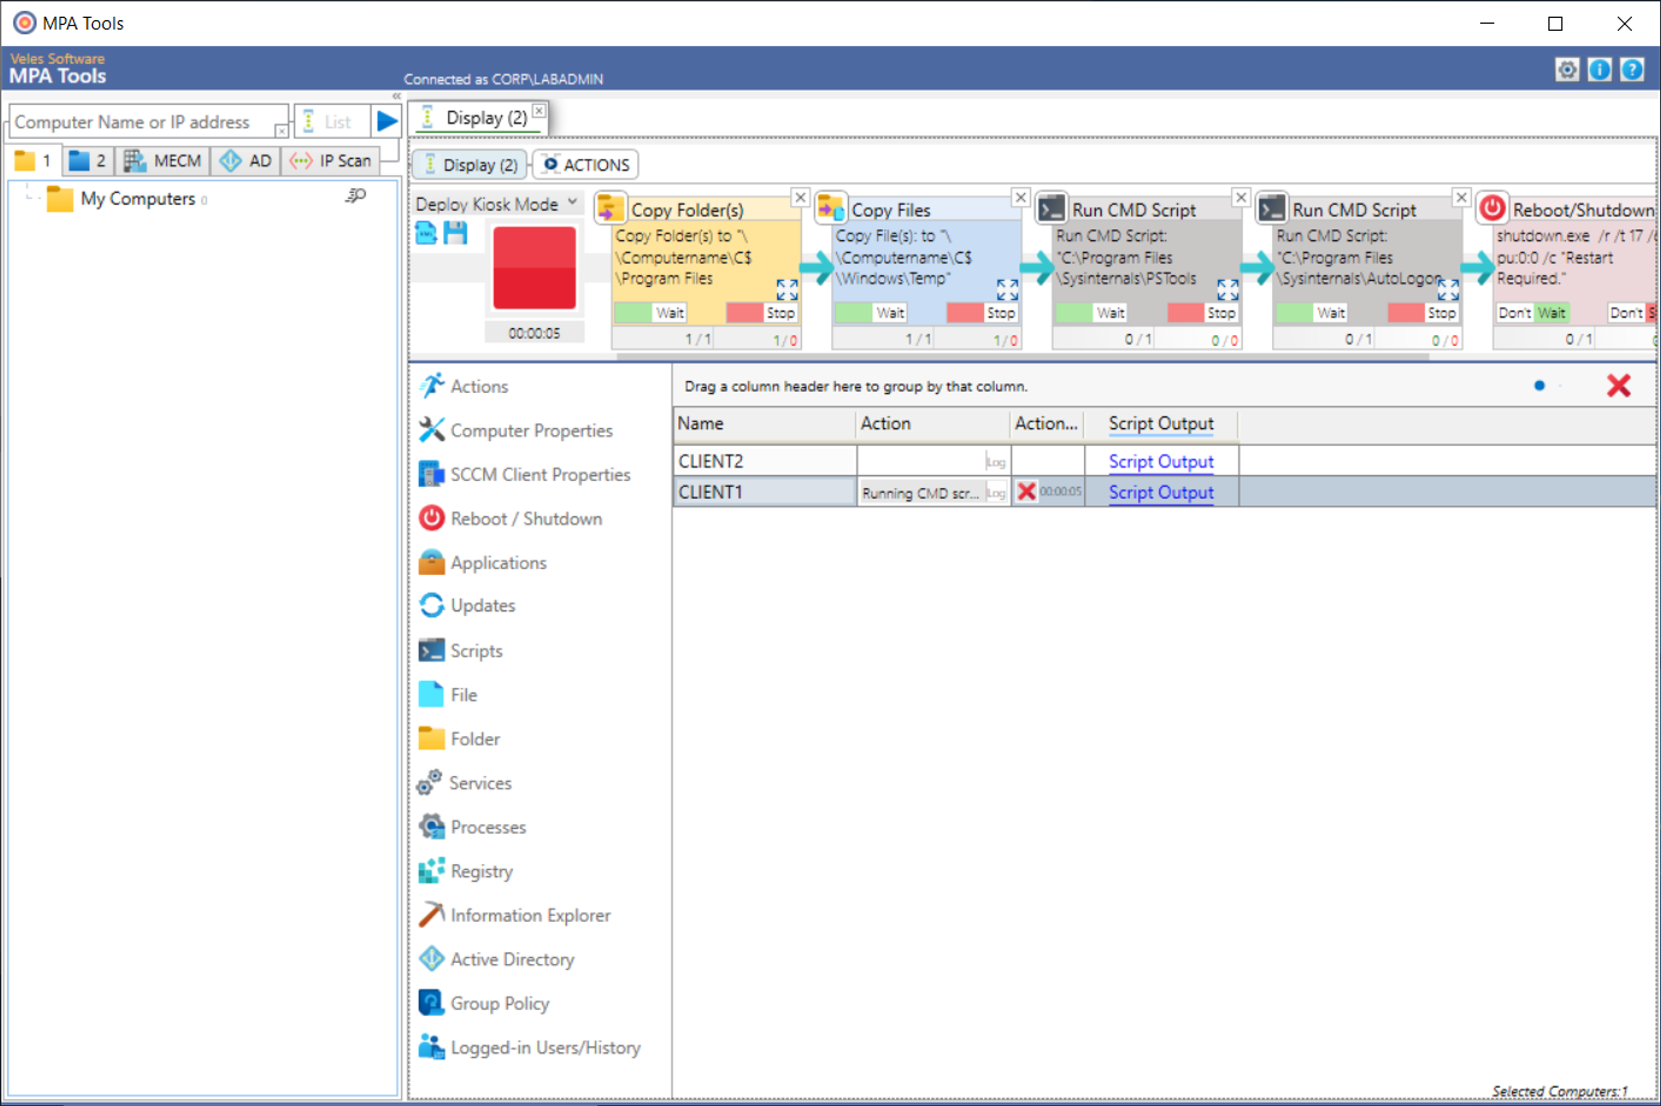The width and height of the screenshot is (1661, 1106).
Task: Remove the PSTools Run CMD Script card
Action: 1241,198
